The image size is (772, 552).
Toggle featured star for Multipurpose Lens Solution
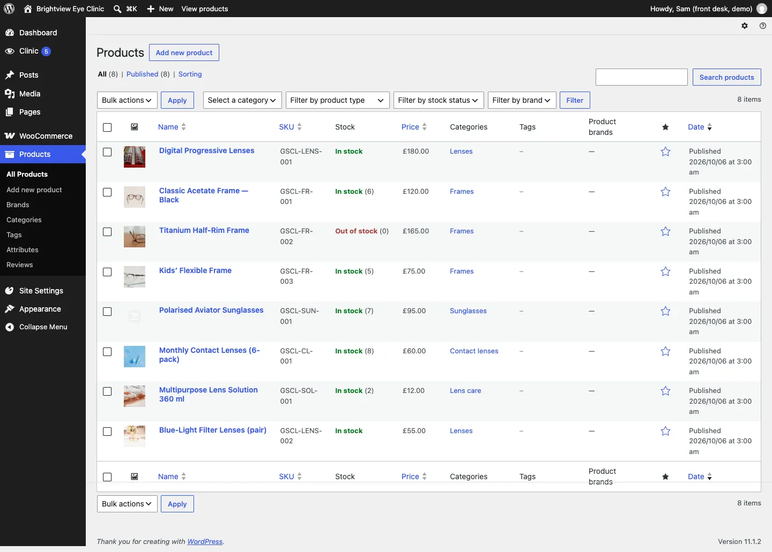[x=665, y=391]
